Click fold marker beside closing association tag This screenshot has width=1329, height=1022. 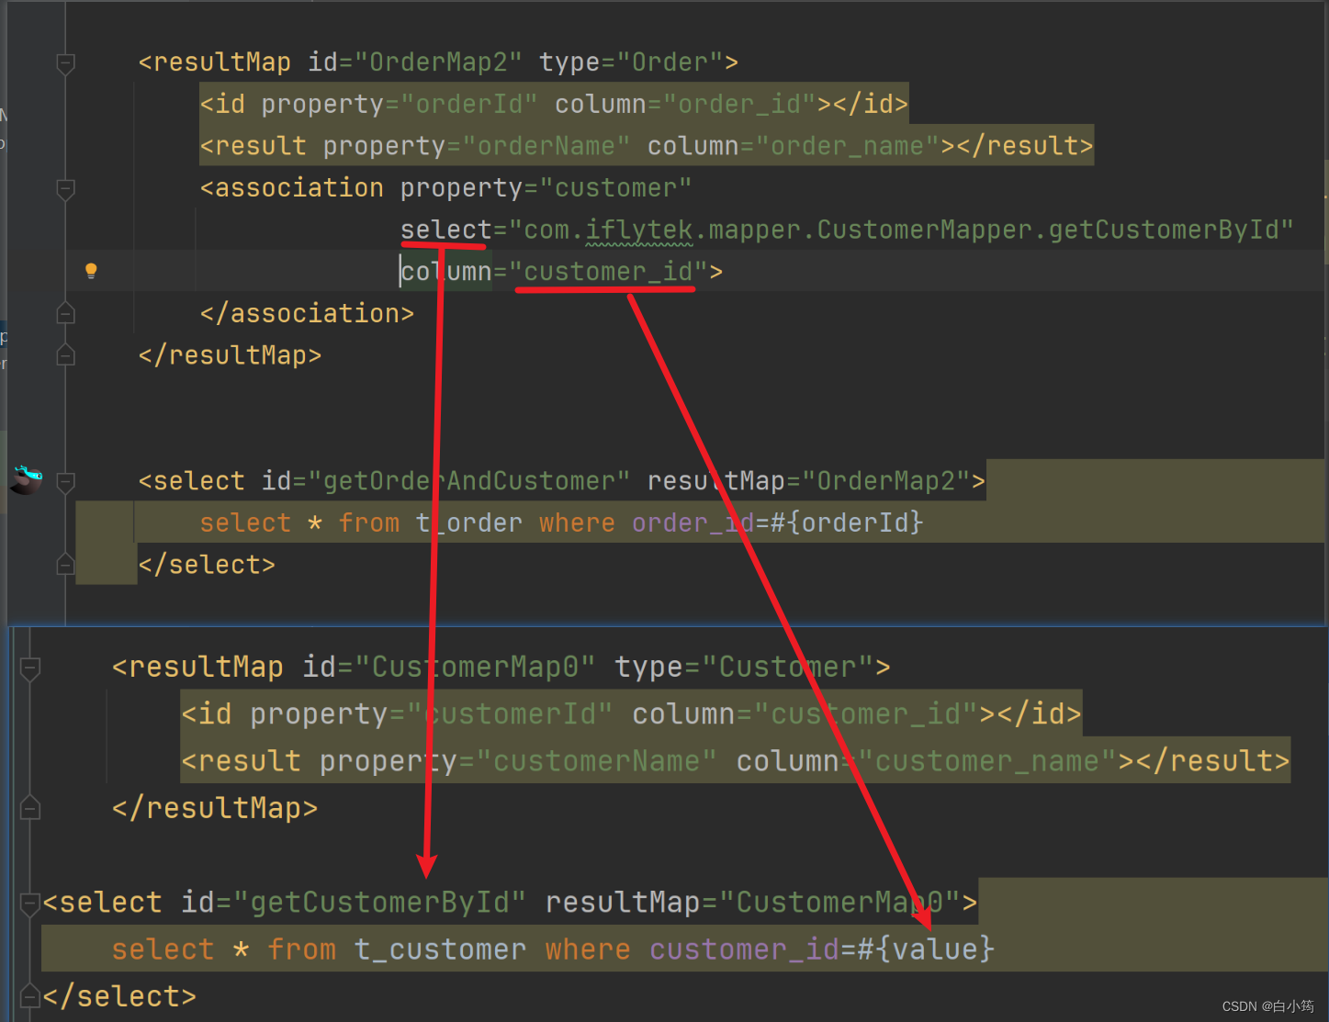point(65,313)
